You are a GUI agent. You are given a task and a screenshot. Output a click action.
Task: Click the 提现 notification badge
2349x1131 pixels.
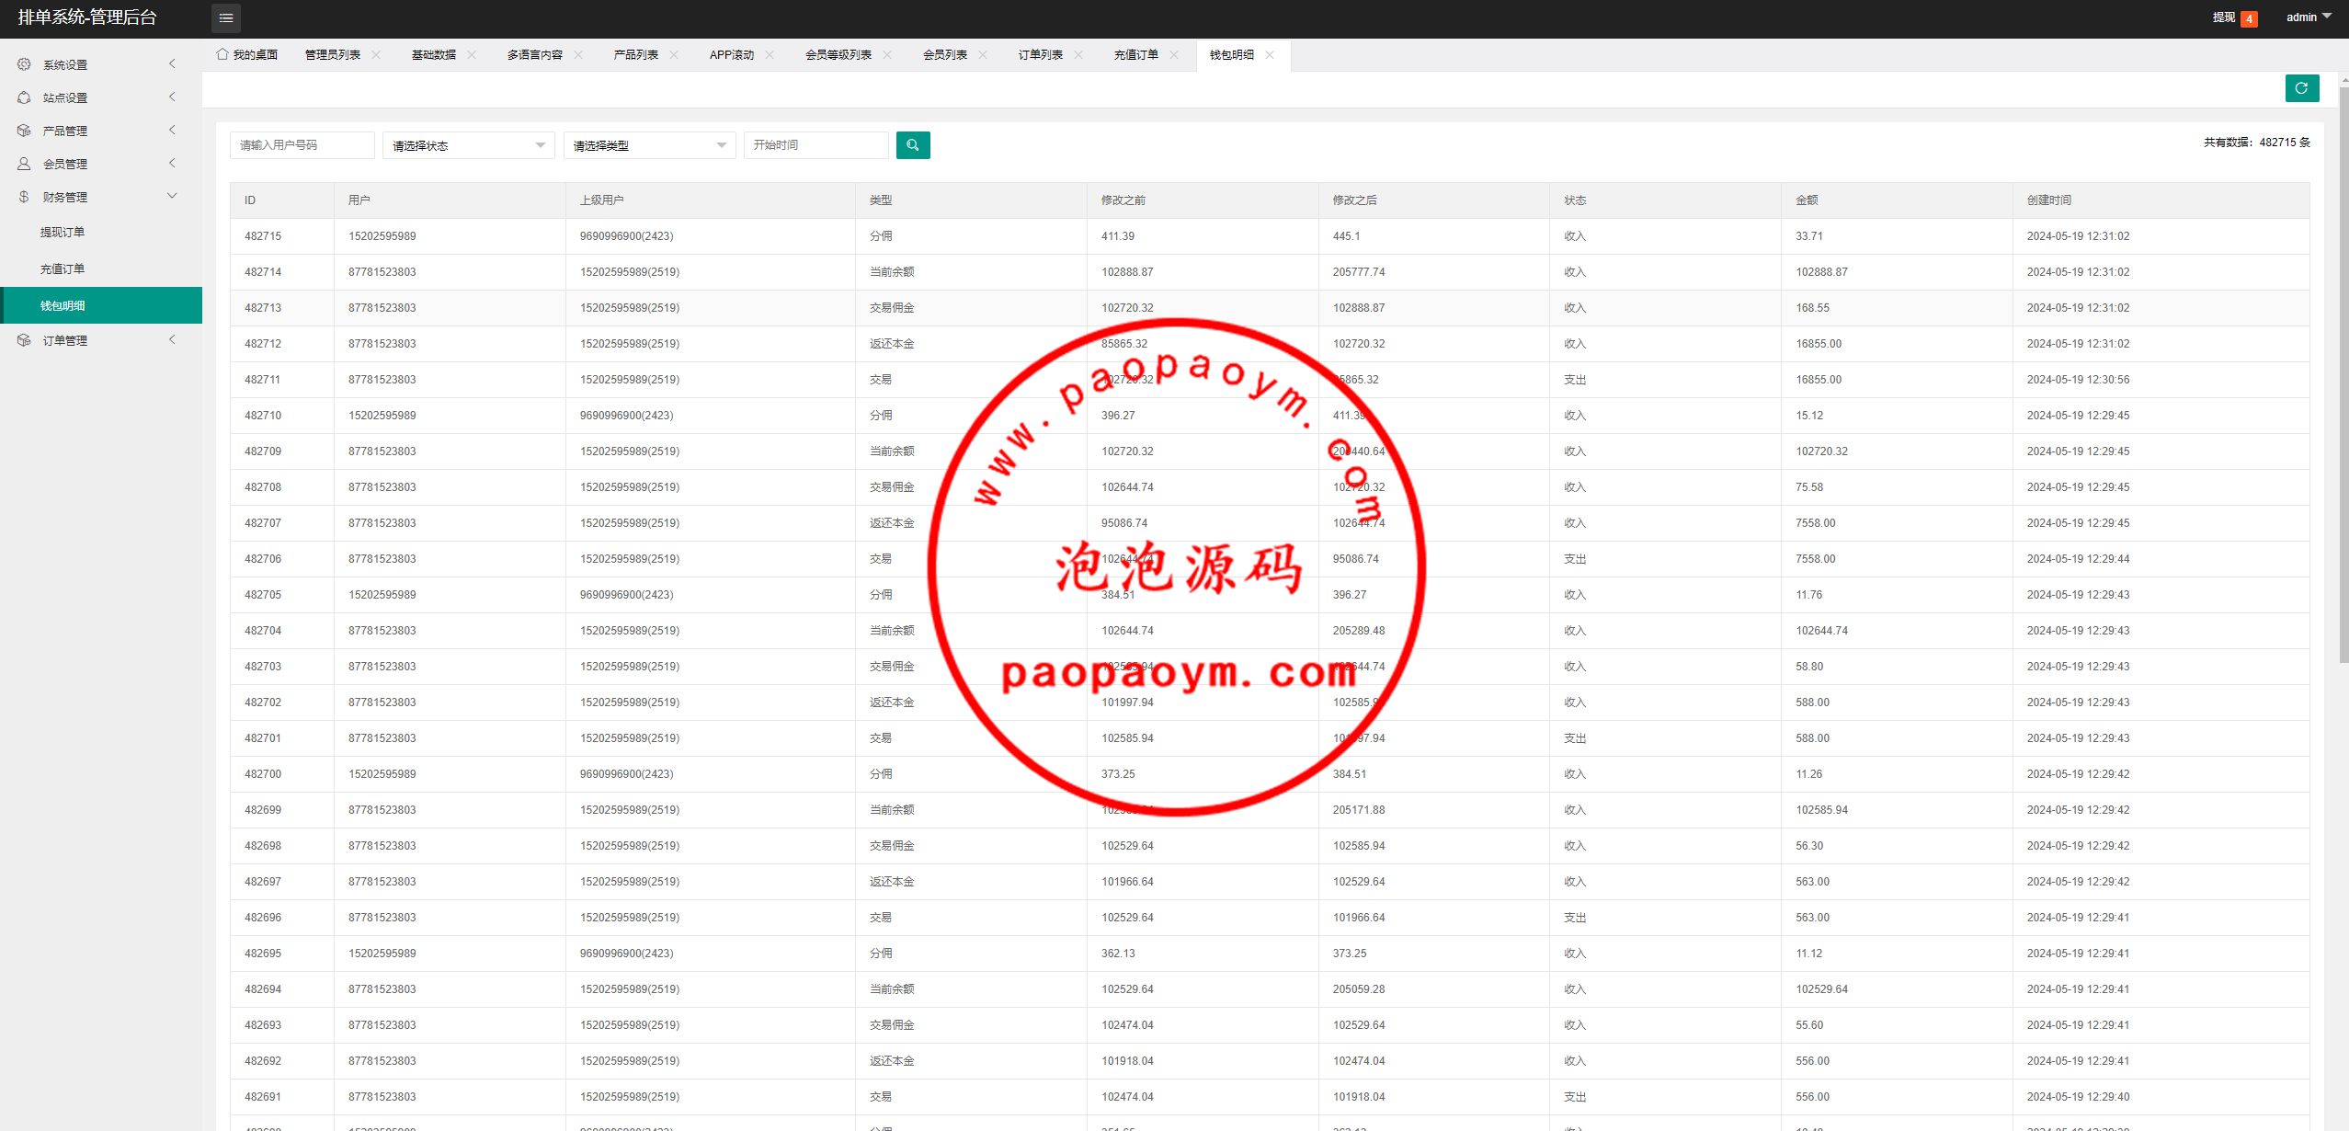tap(2249, 18)
